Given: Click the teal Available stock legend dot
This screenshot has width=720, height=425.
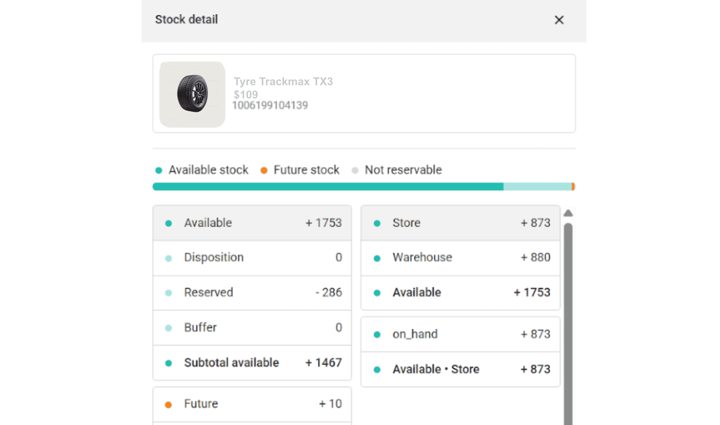Looking at the screenshot, I should pos(159,170).
